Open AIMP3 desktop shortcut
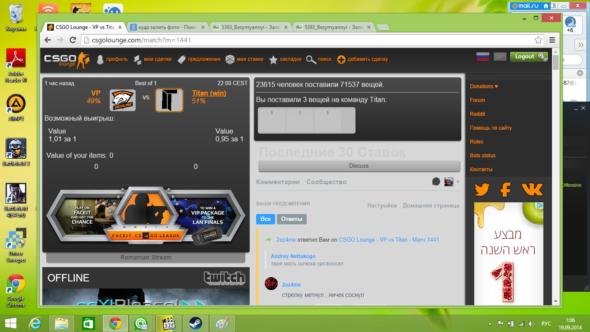The width and height of the screenshot is (590, 332). [x=16, y=108]
